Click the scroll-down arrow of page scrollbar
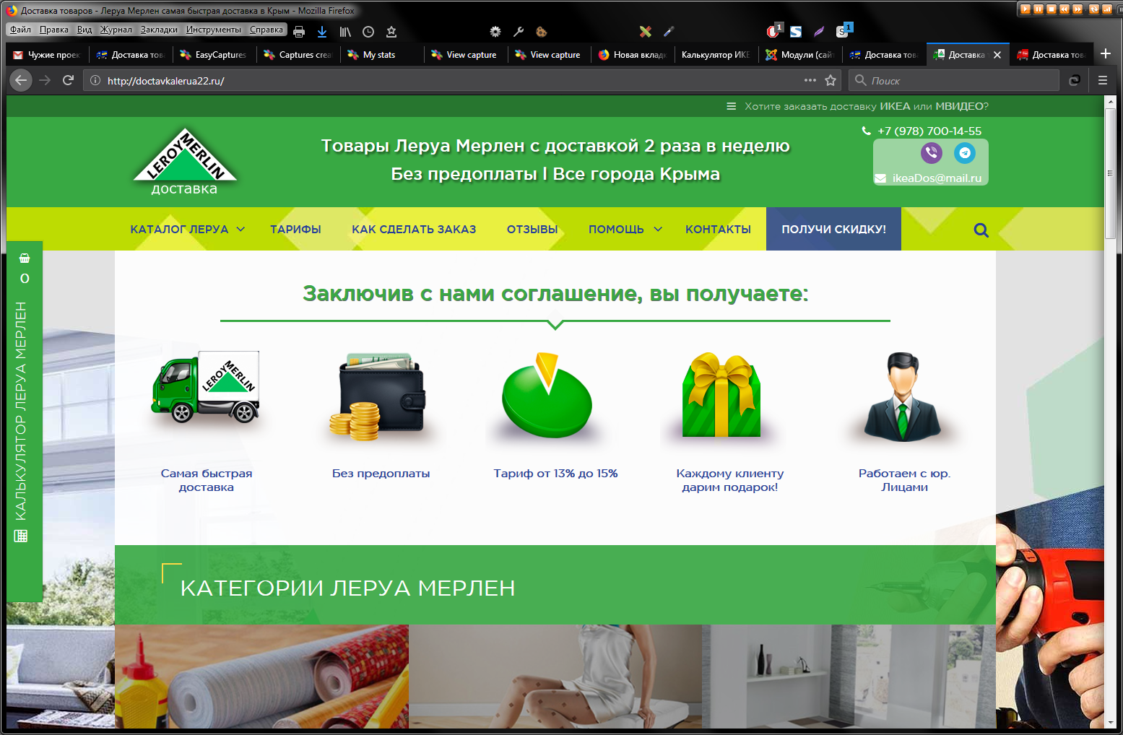The width and height of the screenshot is (1123, 735). click(1111, 722)
